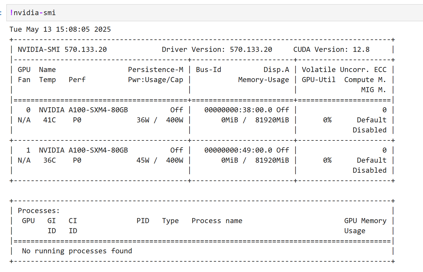
Task: Click the 36C temperature value
Action: [x=50, y=160]
